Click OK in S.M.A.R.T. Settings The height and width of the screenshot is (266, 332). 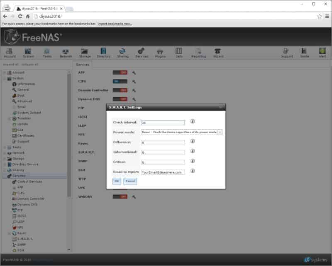coord(117,181)
